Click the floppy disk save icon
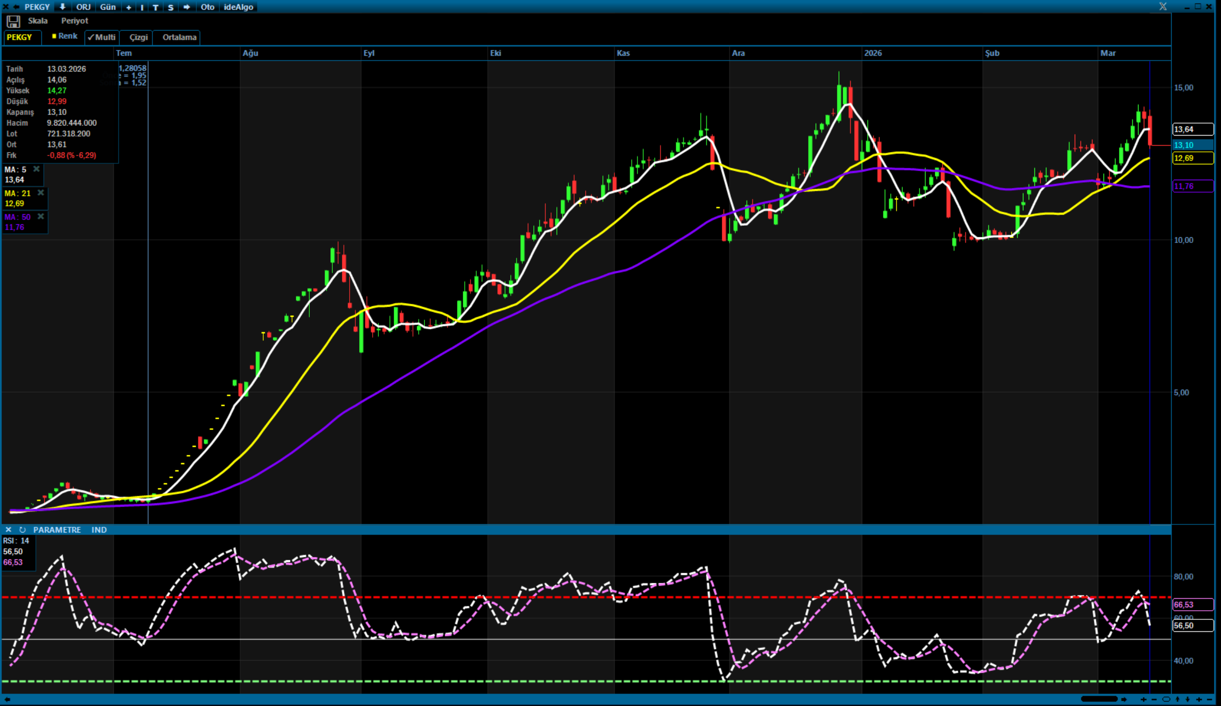Screen dimensions: 1221x706 click(13, 21)
